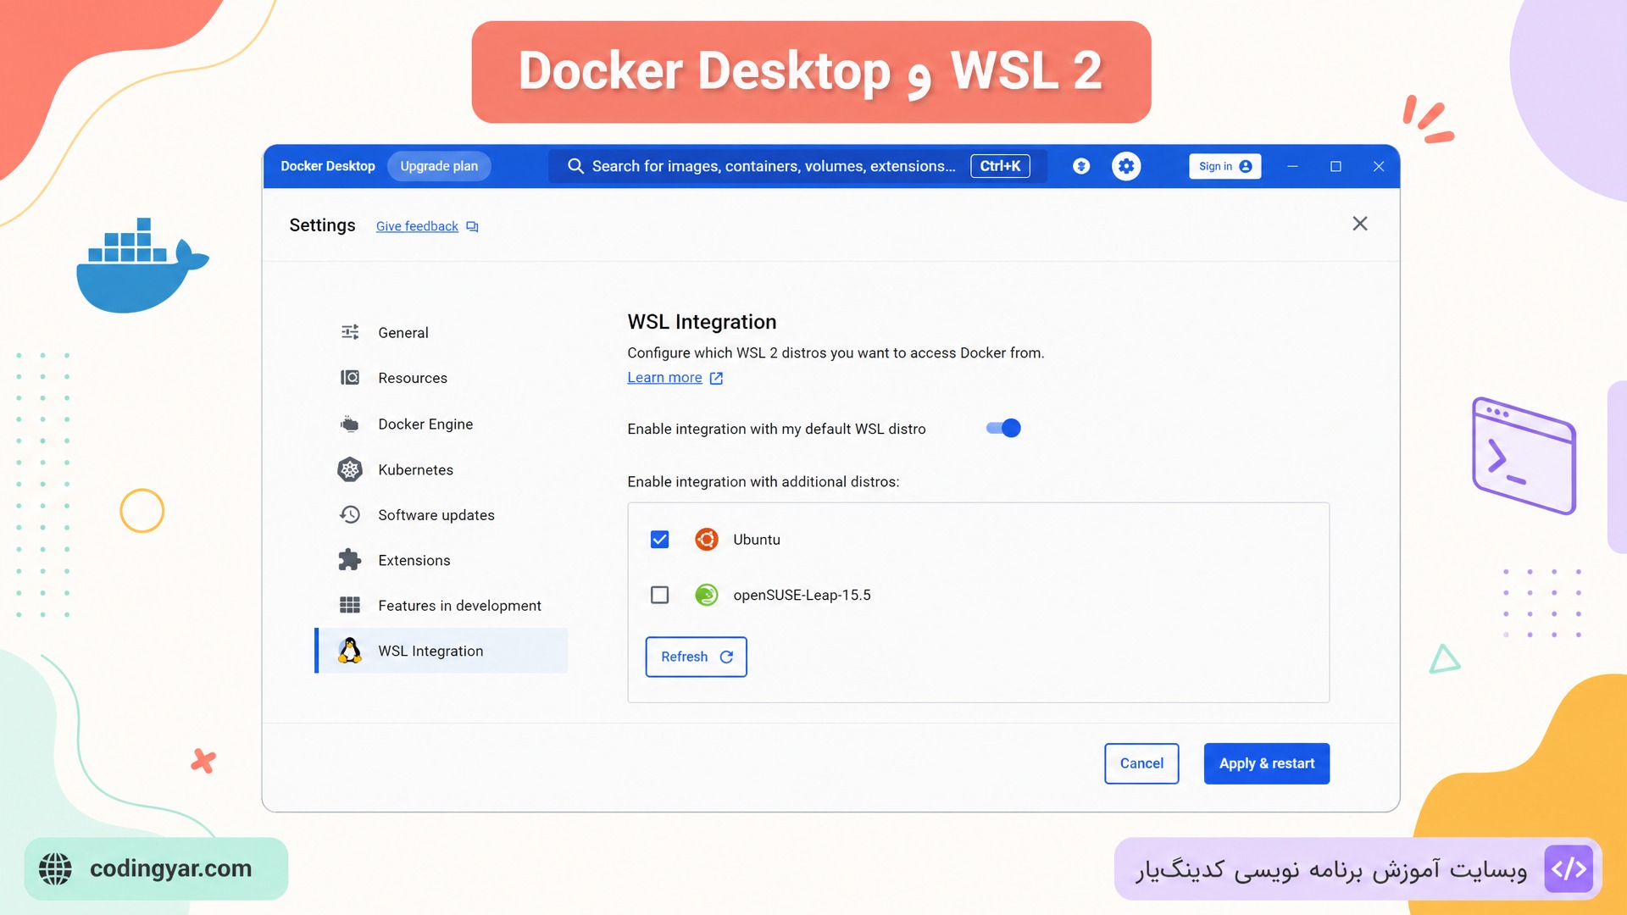Toggle default WSL distro integration switch

click(1003, 428)
